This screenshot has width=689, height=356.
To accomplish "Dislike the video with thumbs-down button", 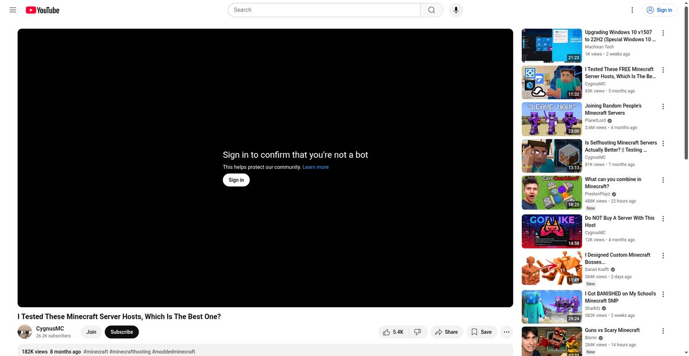I will [417, 332].
